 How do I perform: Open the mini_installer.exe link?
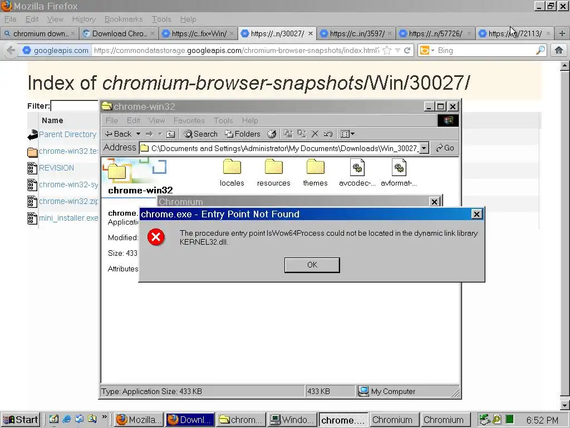[x=68, y=218]
